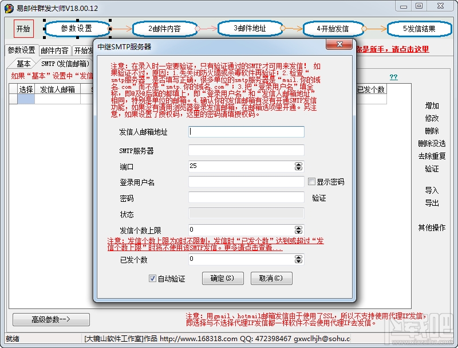Cancel with the 取消(C) button
This screenshot has height=348, width=458.
[x=271, y=278]
